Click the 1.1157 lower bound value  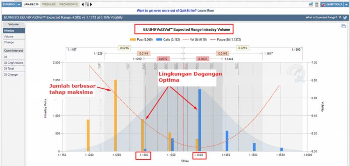[72, 49]
